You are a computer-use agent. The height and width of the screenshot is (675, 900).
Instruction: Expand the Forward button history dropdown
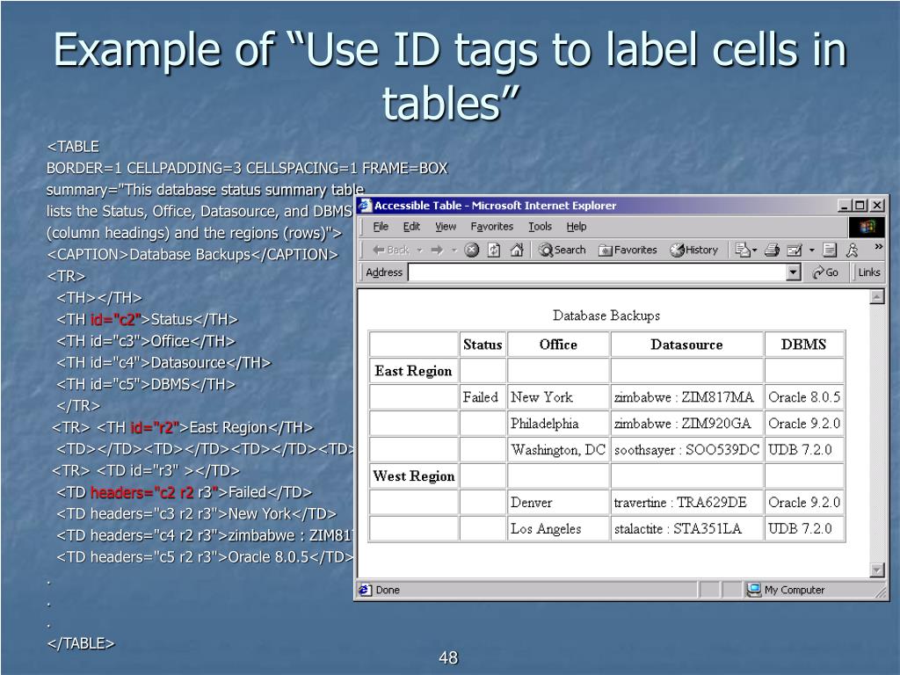pos(454,250)
